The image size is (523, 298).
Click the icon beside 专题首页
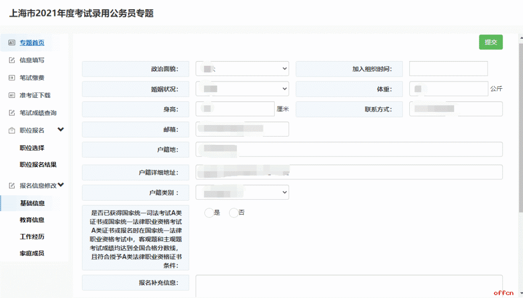[x=12, y=43]
